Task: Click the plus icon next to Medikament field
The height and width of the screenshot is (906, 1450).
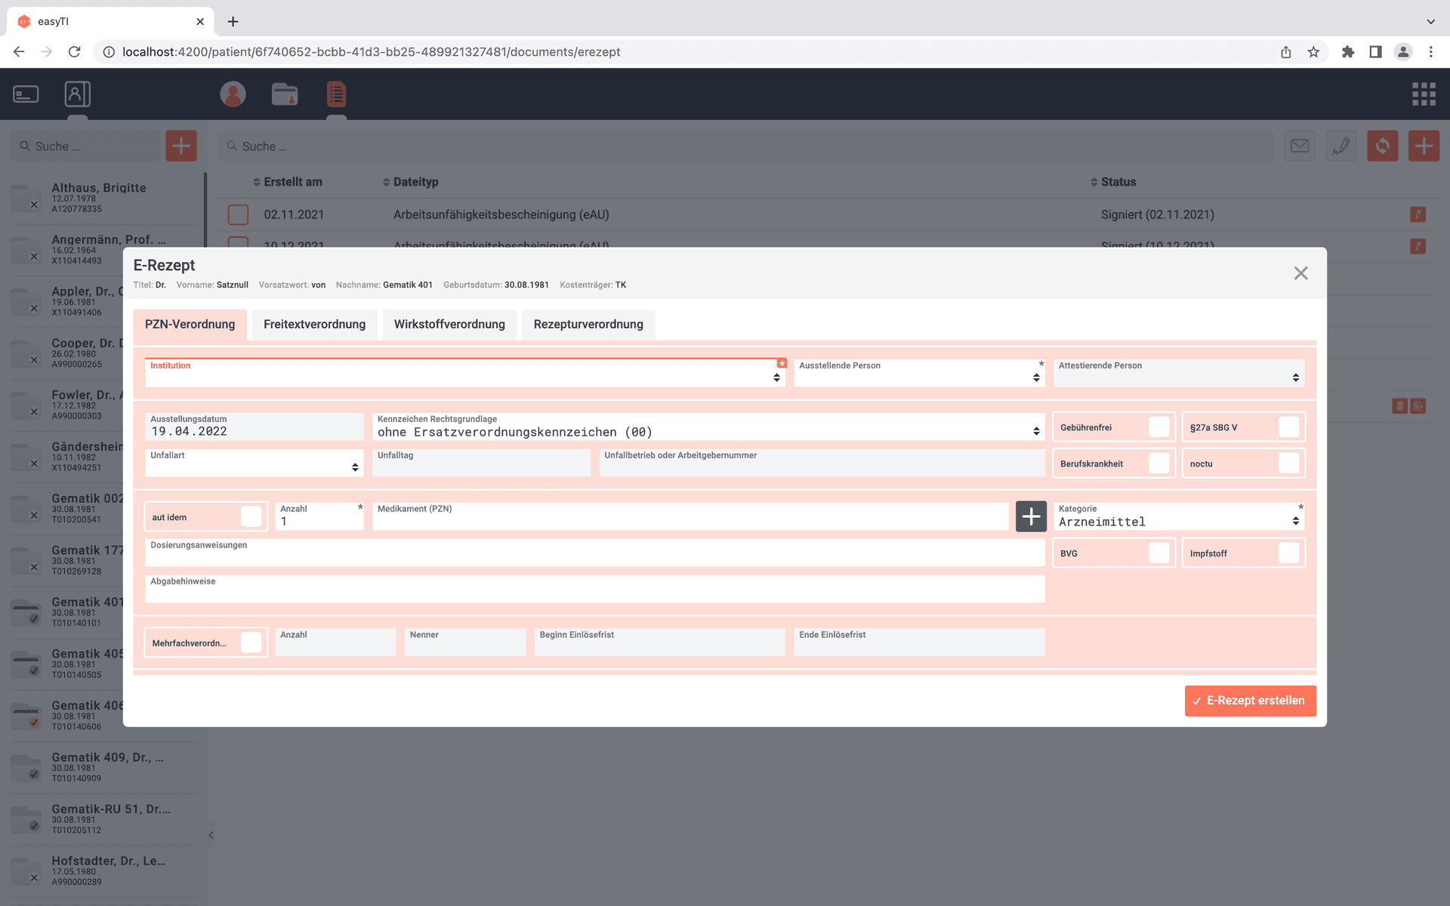Action: (x=1030, y=516)
